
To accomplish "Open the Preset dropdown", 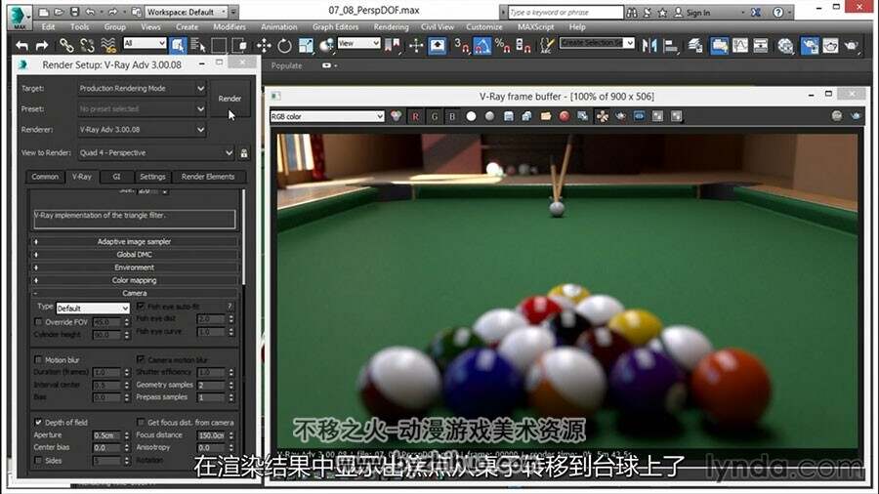I will [x=142, y=108].
